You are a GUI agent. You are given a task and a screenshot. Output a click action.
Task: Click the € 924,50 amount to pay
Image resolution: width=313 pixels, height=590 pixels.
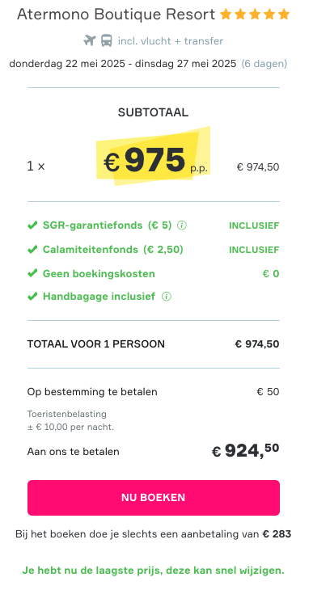coord(246,450)
